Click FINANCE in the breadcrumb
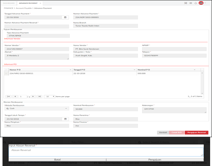Screen dimensions: 212x166 [8, 8]
